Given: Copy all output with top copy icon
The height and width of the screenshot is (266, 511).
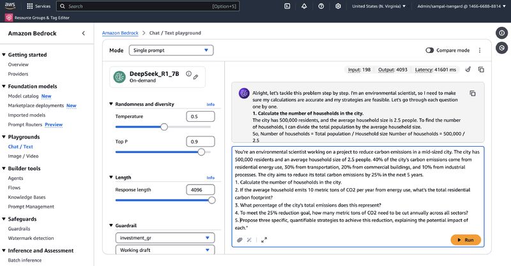Looking at the screenshot, I should (x=481, y=70).
